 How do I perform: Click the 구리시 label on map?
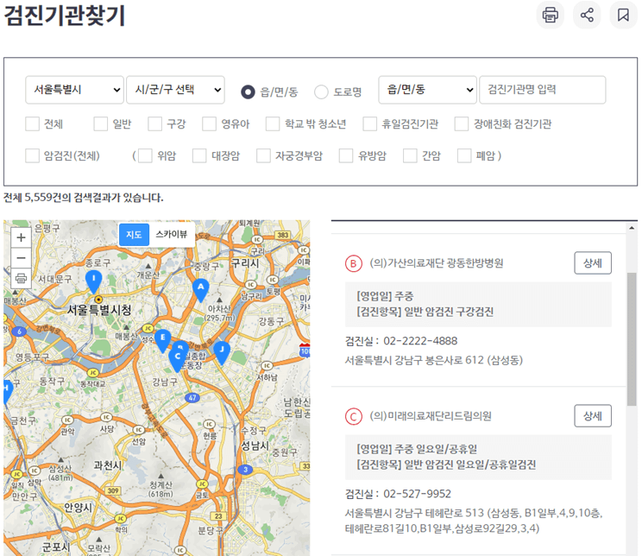(x=245, y=263)
